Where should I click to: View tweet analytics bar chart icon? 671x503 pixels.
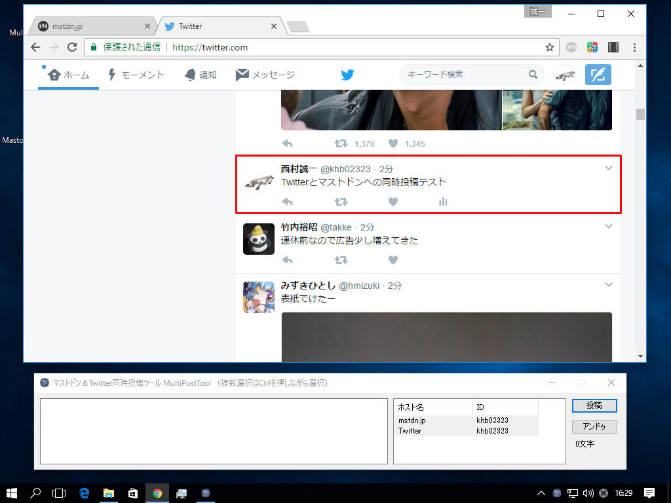point(443,202)
